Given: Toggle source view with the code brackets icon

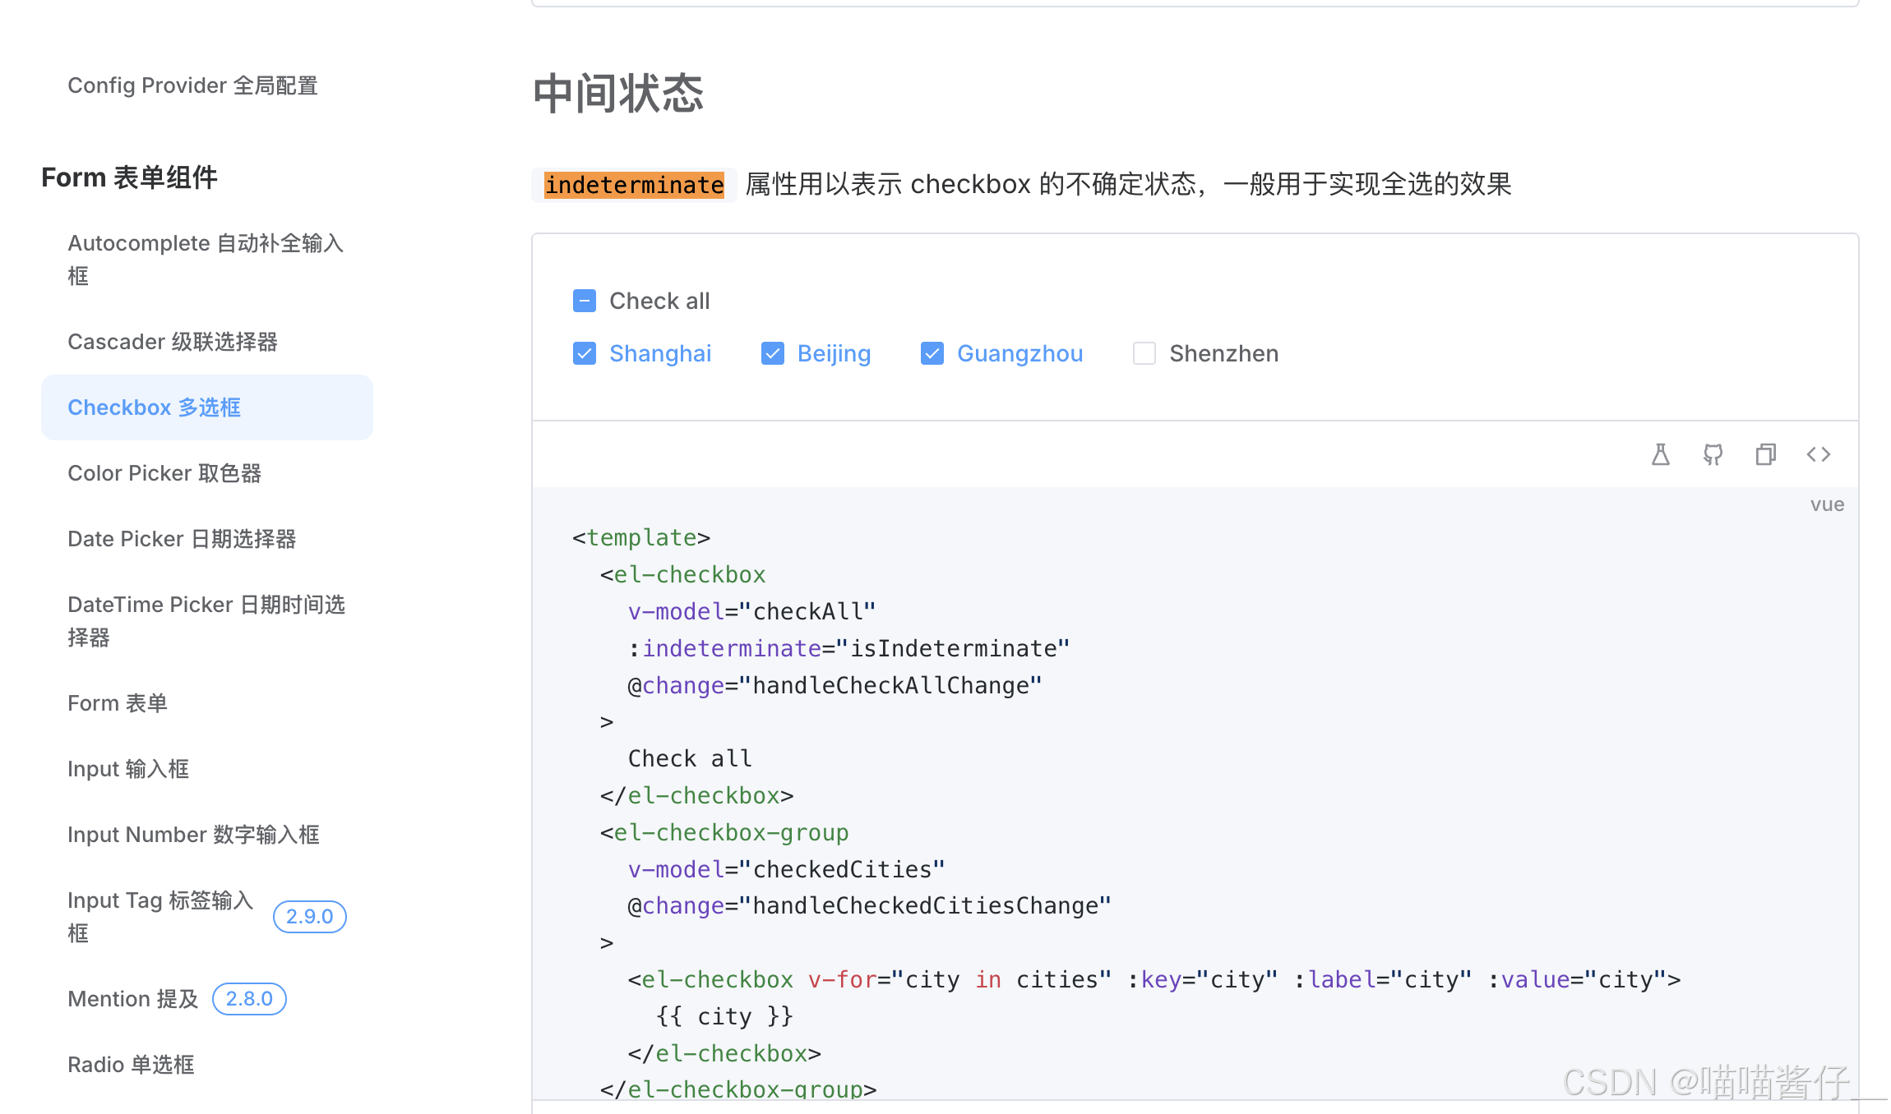Looking at the screenshot, I should click(1818, 454).
